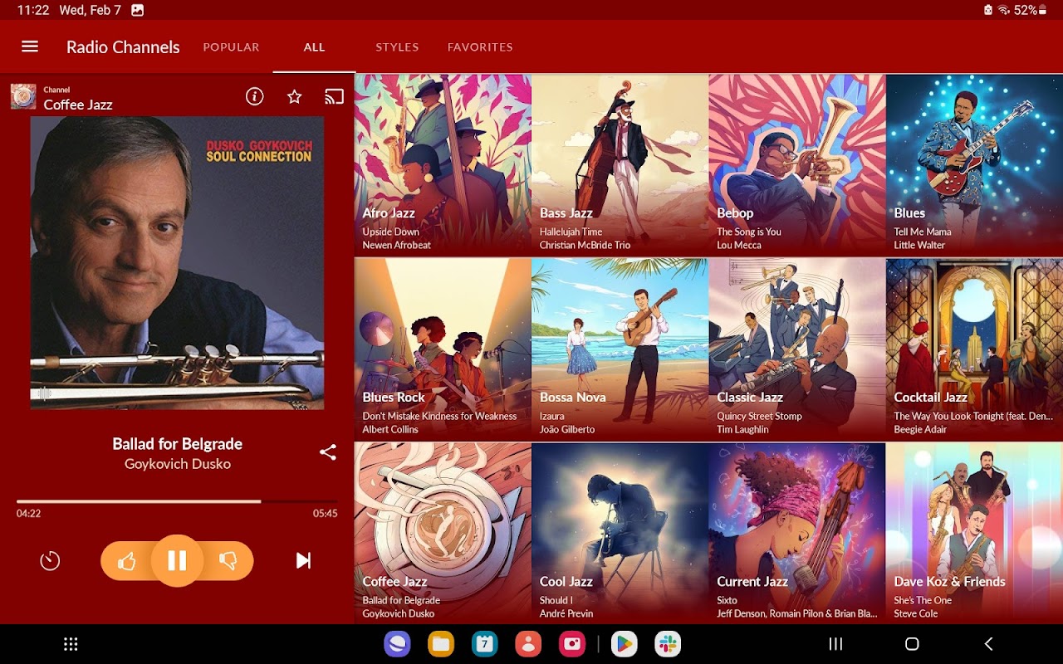1063x664 pixels.
Task: Click the 'Goykovich Dusko' artist under the title
Action: point(177,464)
